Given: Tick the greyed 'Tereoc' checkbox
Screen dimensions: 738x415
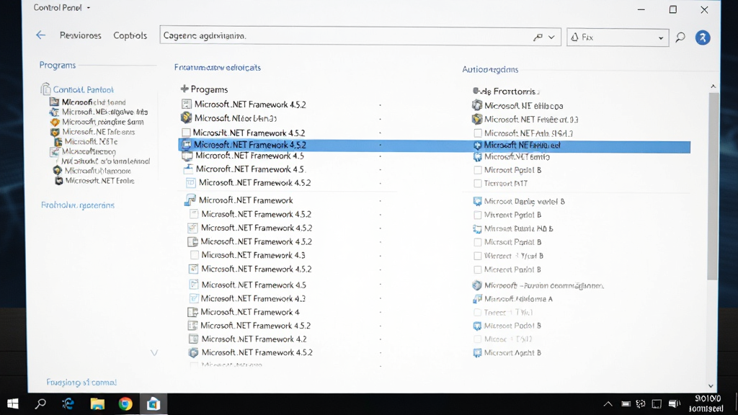Looking at the screenshot, I should click(x=478, y=313).
